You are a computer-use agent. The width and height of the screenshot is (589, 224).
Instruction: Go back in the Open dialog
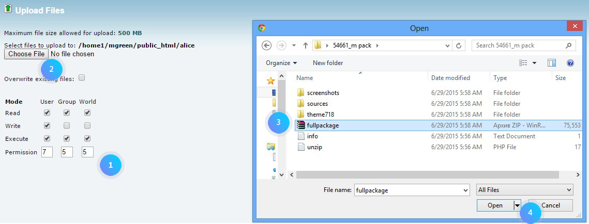coord(266,45)
